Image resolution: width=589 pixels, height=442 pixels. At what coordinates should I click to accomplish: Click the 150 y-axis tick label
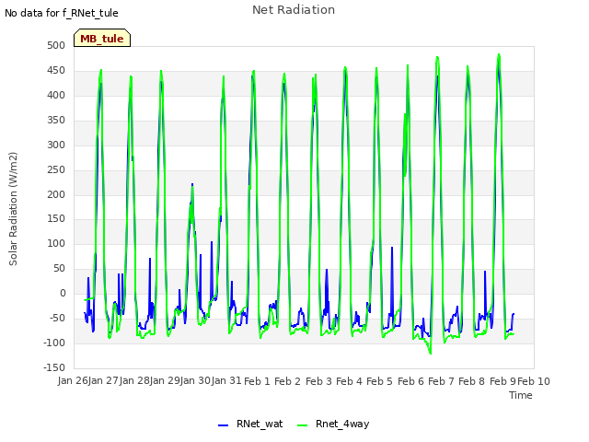[x=56, y=219]
